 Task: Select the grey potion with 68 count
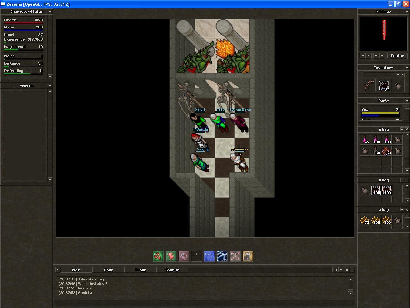(x=376, y=150)
